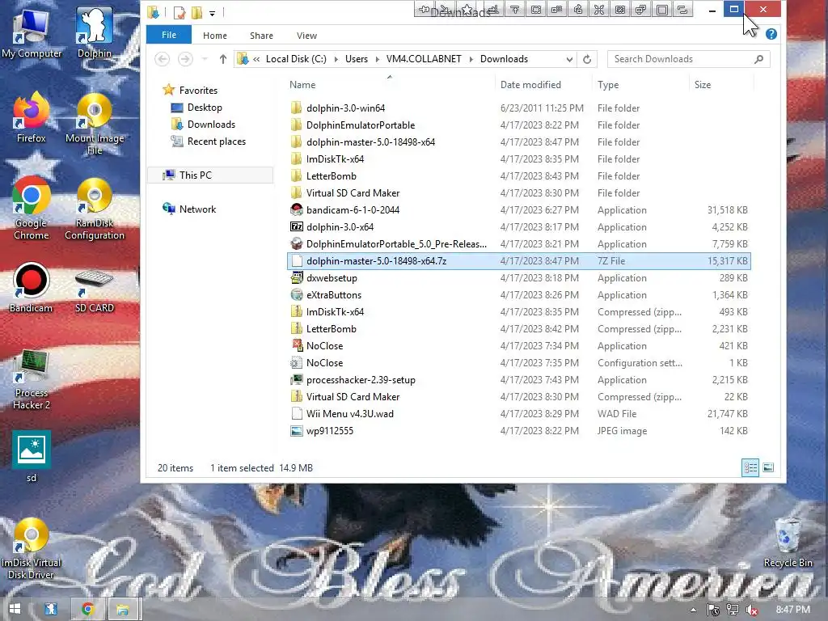
Task: Open the View ribbon tab
Action: pos(306,36)
